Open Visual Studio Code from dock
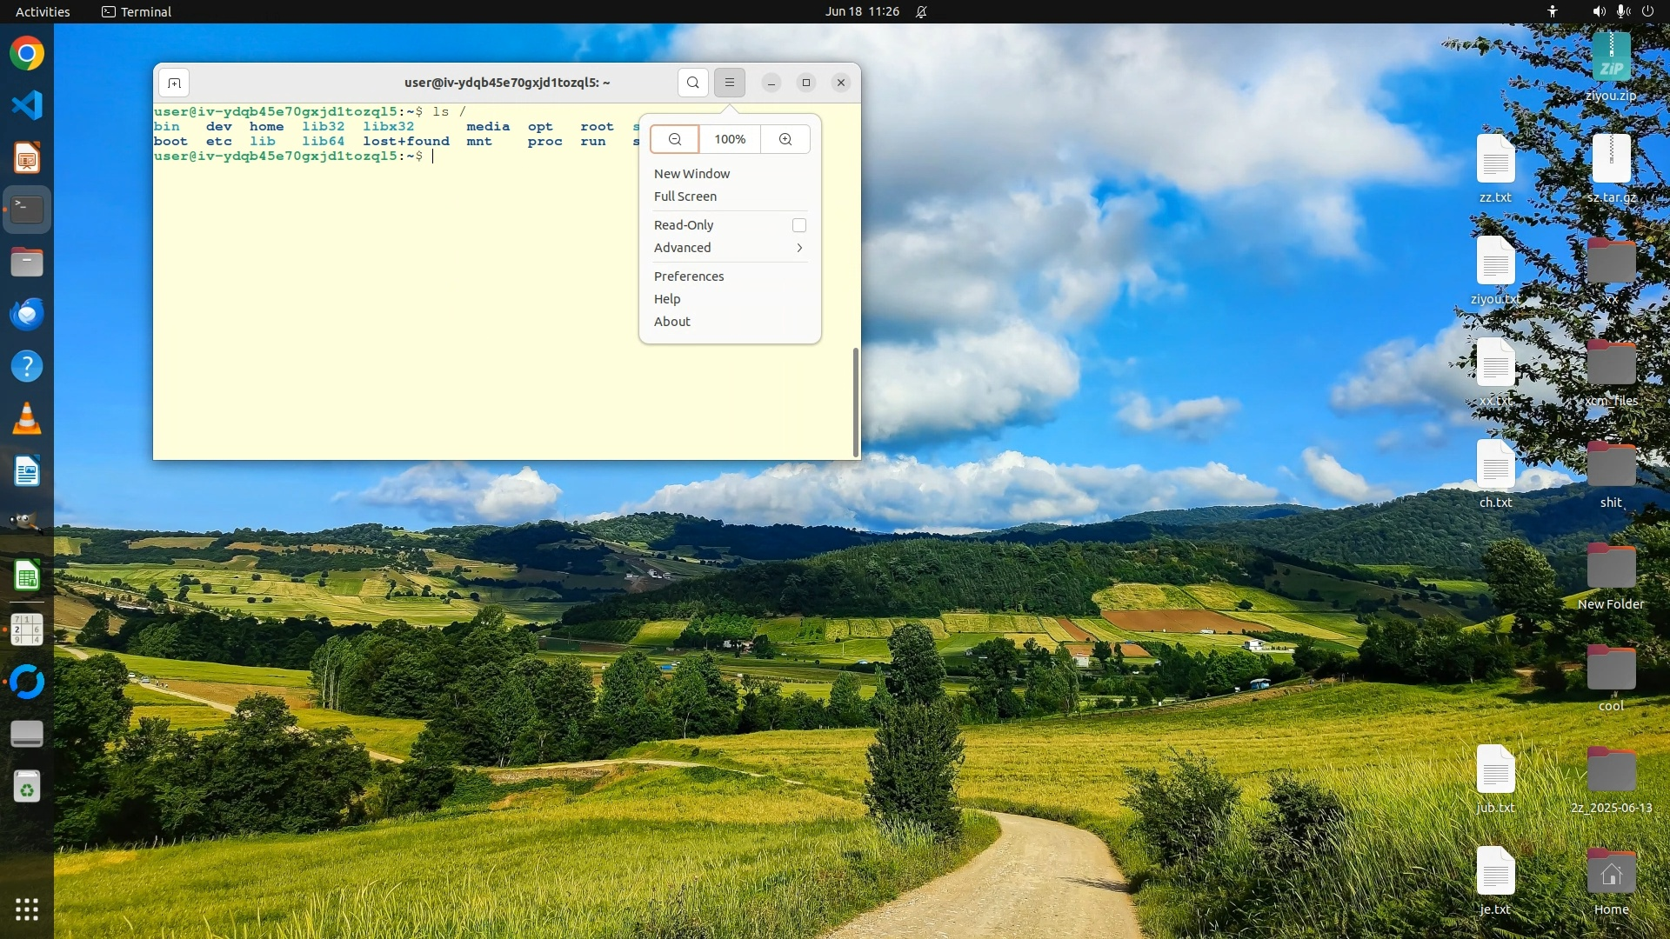The height and width of the screenshot is (939, 1670). 27,105
